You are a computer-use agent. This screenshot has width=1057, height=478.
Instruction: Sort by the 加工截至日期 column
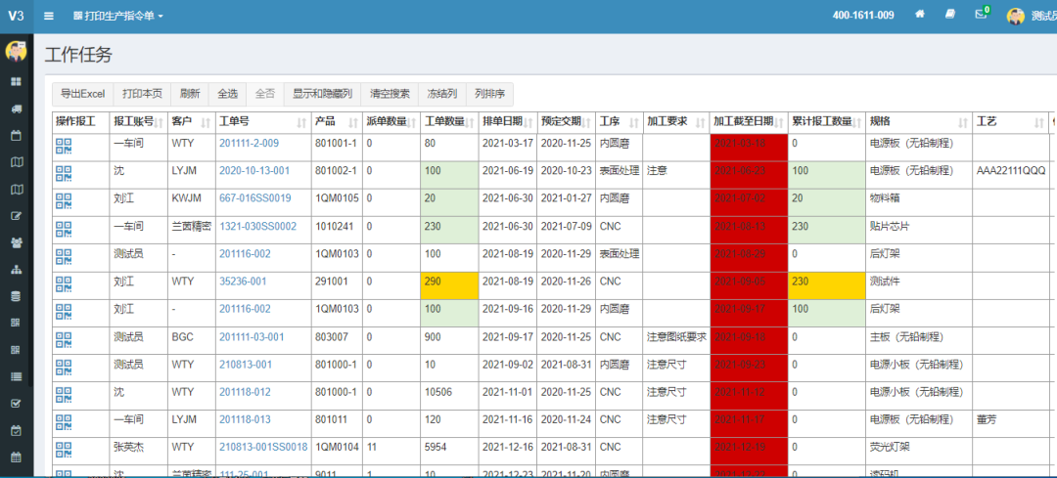(x=749, y=121)
